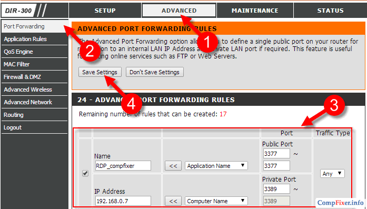Open the Traffic Type Any dropdown
The width and height of the screenshot is (367, 209).
pos(332,173)
